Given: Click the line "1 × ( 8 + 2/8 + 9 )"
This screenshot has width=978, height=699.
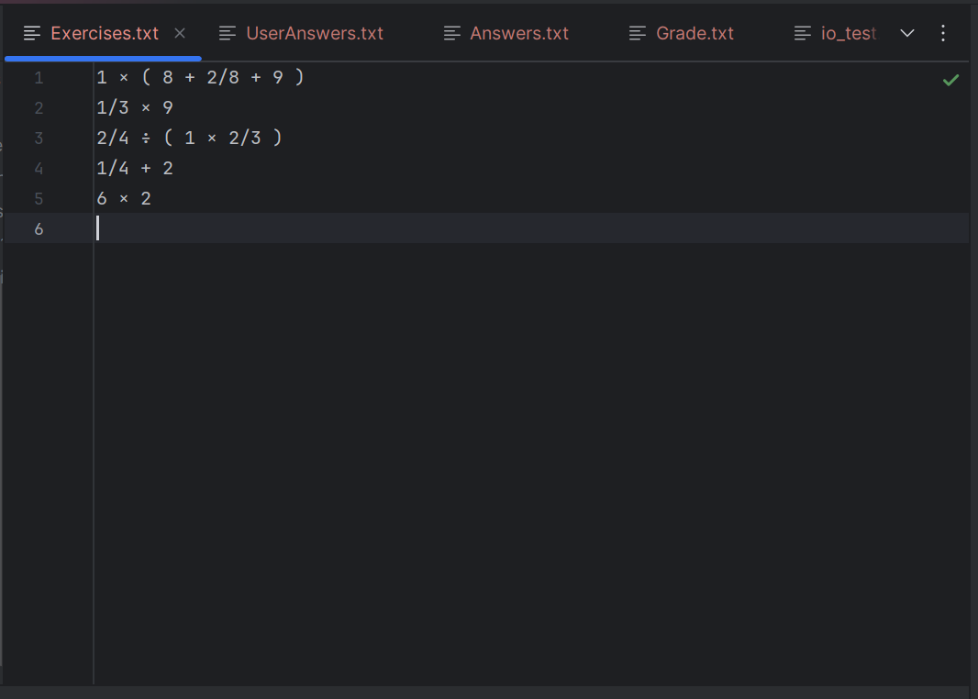Looking at the screenshot, I should tap(200, 77).
